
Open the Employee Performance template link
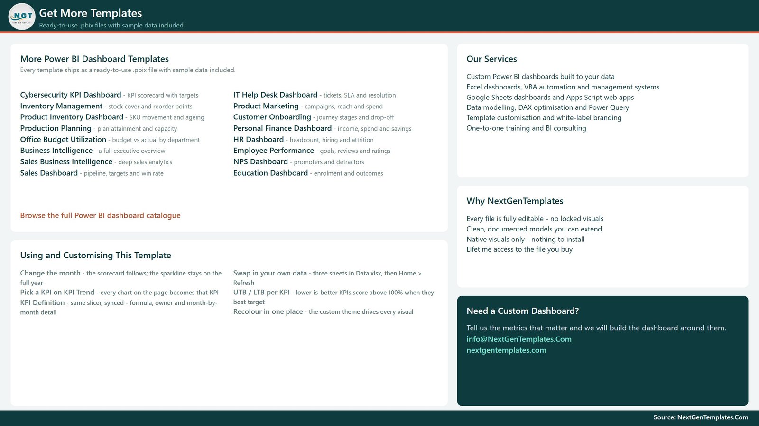(273, 151)
